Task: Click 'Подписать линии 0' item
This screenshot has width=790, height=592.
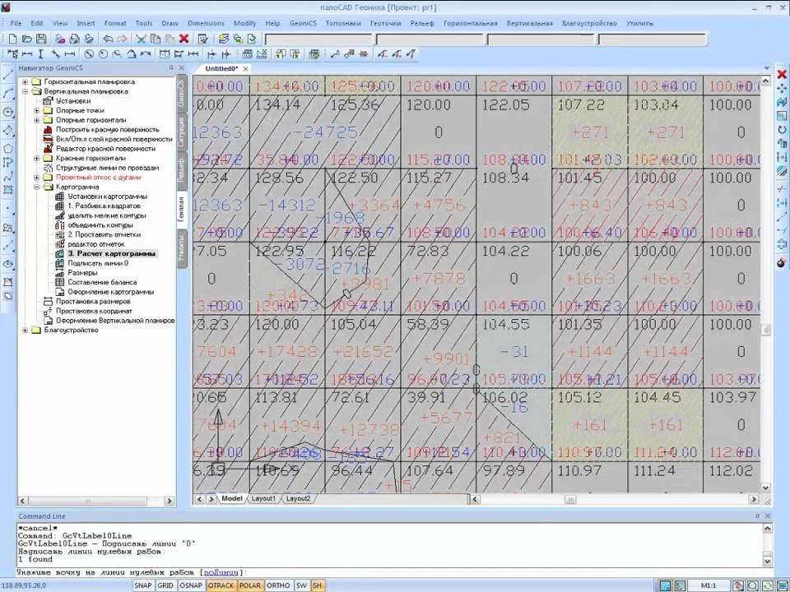Action: tap(98, 263)
